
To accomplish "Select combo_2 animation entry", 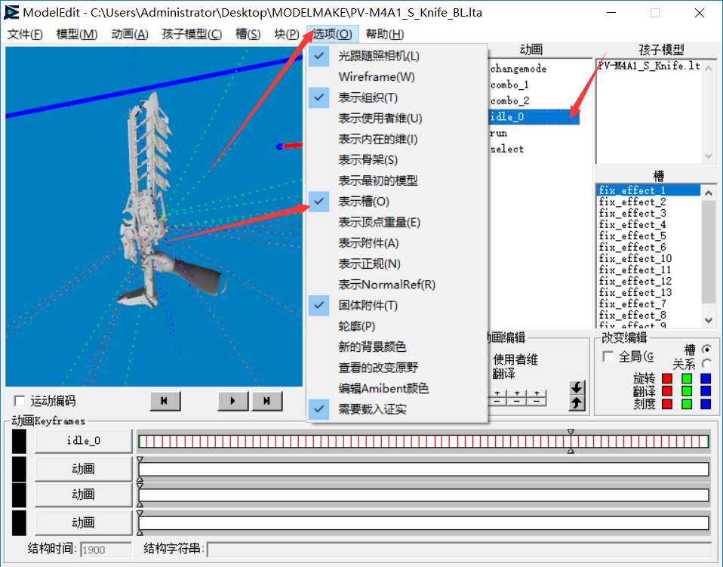I will 509,100.
